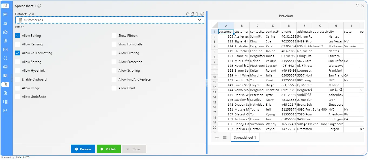Select the 'Victoria' state cell
Image resolution: width=368 pixels, height=160 pixels.
(352, 46)
